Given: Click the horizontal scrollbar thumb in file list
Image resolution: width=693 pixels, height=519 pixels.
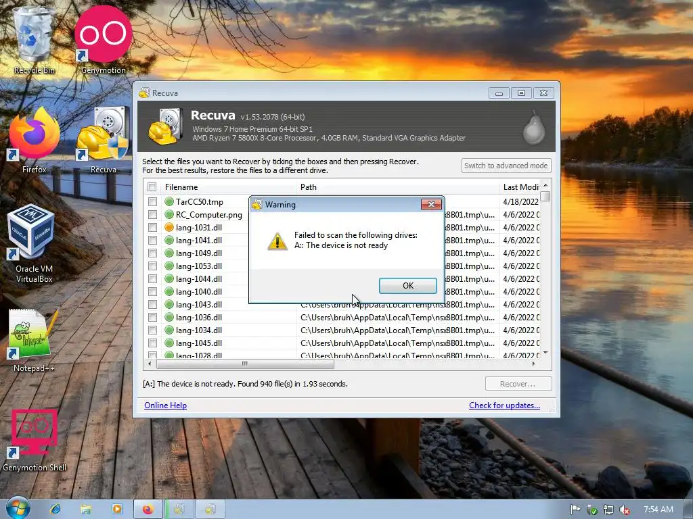Looking at the screenshot, I should (245, 364).
